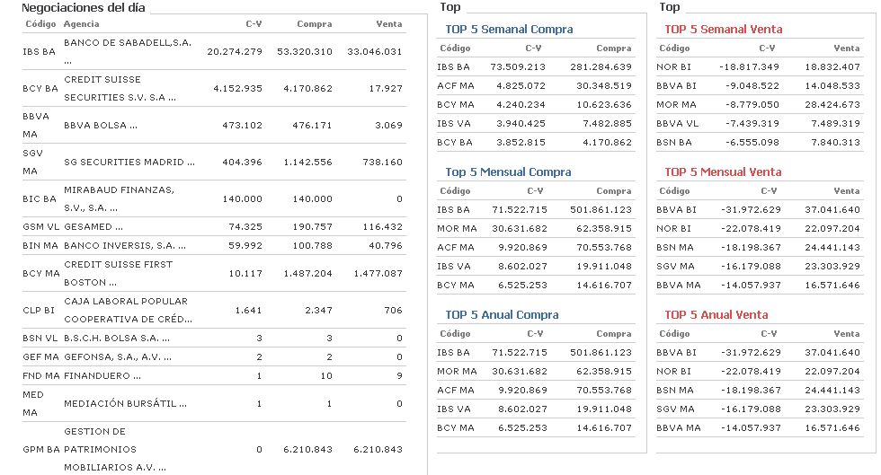Open the BBVA BOLSA agency entry

point(100,126)
